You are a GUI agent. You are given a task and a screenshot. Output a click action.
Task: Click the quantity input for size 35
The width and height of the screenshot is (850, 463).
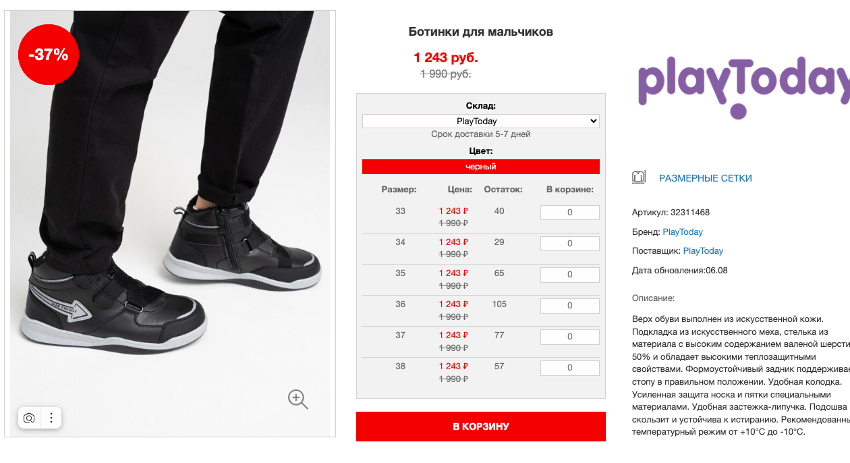(569, 275)
